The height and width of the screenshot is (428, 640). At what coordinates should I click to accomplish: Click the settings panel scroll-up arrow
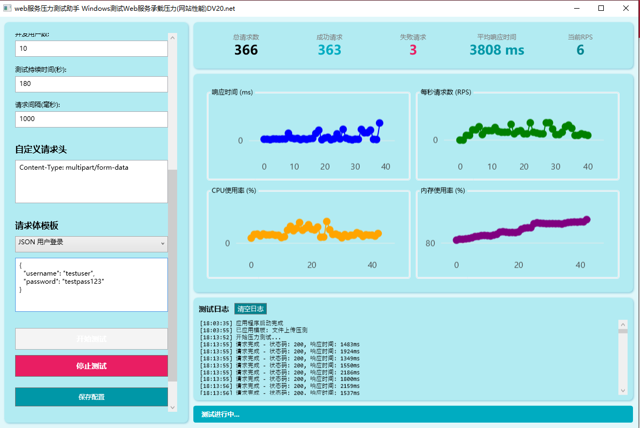[173, 38]
